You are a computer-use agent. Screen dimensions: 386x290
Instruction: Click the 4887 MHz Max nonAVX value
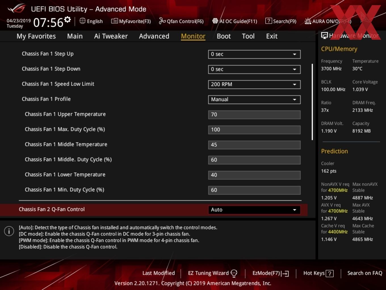(362, 198)
